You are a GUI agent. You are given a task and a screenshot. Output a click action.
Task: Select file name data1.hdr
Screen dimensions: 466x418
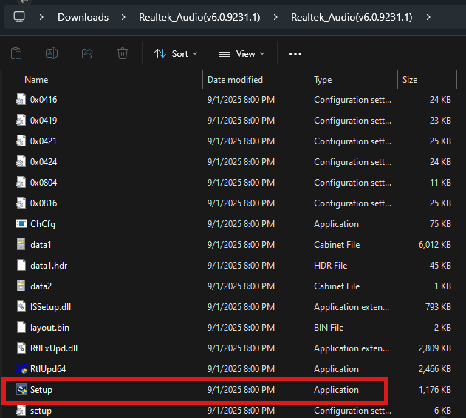[x=49, y=265]
